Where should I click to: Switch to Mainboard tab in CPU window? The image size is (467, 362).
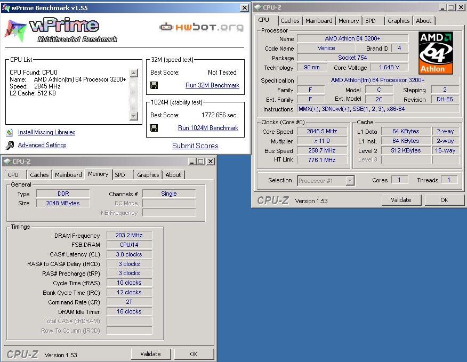pyautogui.click(x=319, y=21)
